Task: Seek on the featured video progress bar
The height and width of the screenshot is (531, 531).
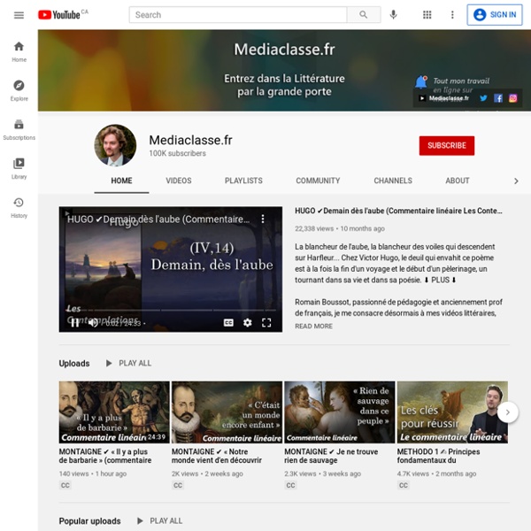Action: [x=171, y=310]
